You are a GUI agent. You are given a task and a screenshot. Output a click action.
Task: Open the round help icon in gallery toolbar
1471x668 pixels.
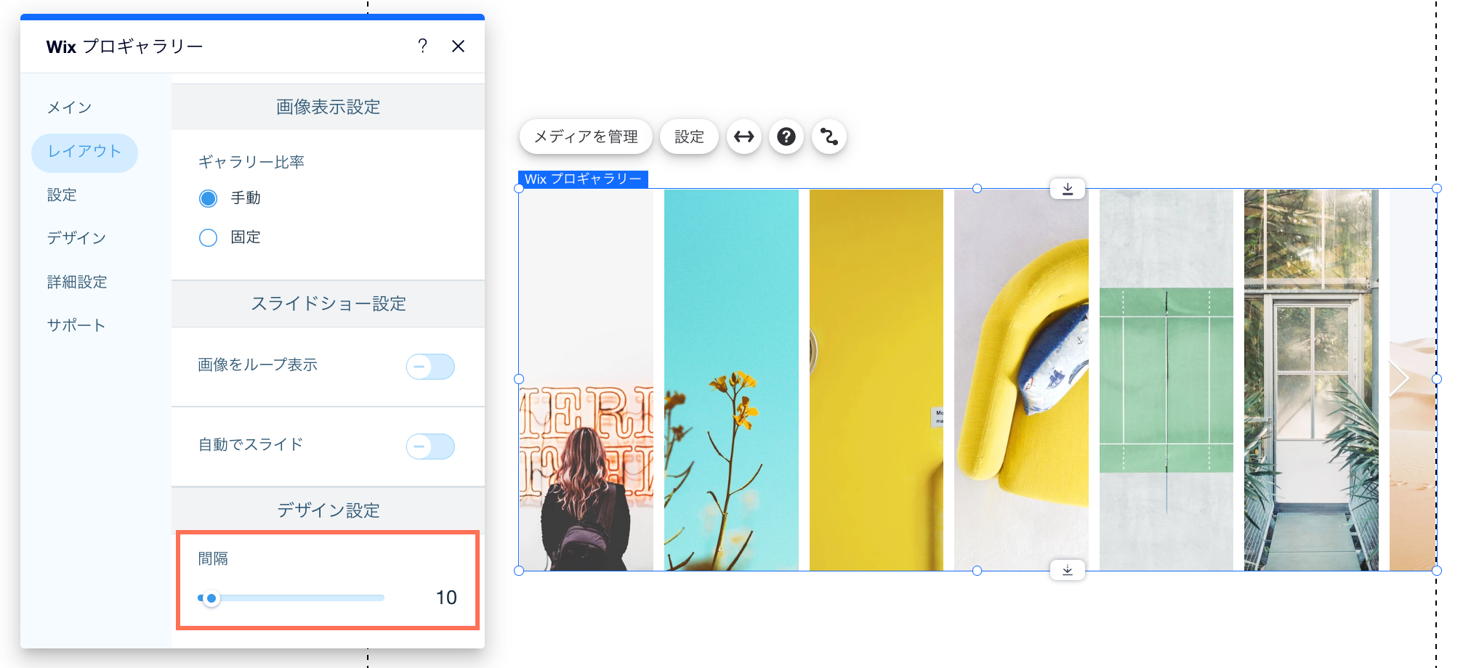pyautogui.click(x=786, y=137)
